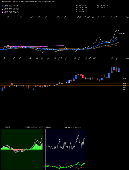This screenshot has width=129, height=170.
Task: Click the 'Pre H: 211.60' high value
Action: point(81,8)
